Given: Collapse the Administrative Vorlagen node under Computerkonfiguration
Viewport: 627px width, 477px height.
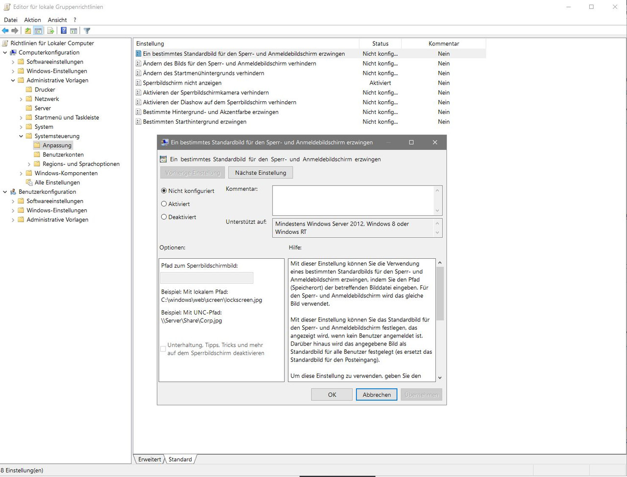Looking at the screenshot, I should click(x=13, y=80).
